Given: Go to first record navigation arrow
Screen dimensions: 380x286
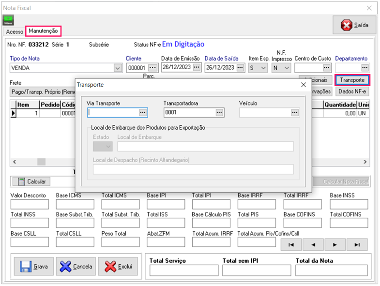Looking at the screenshot, I should [x=291, y=245].
